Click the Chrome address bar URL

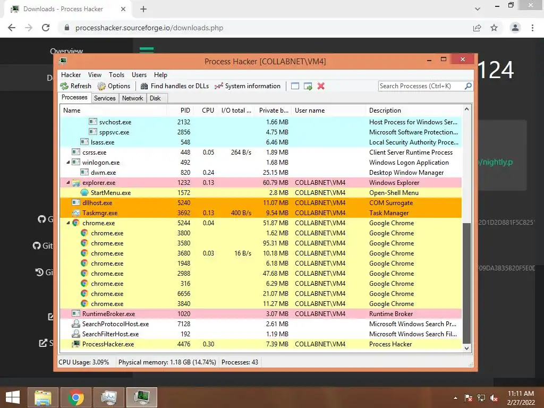[149, 28]
